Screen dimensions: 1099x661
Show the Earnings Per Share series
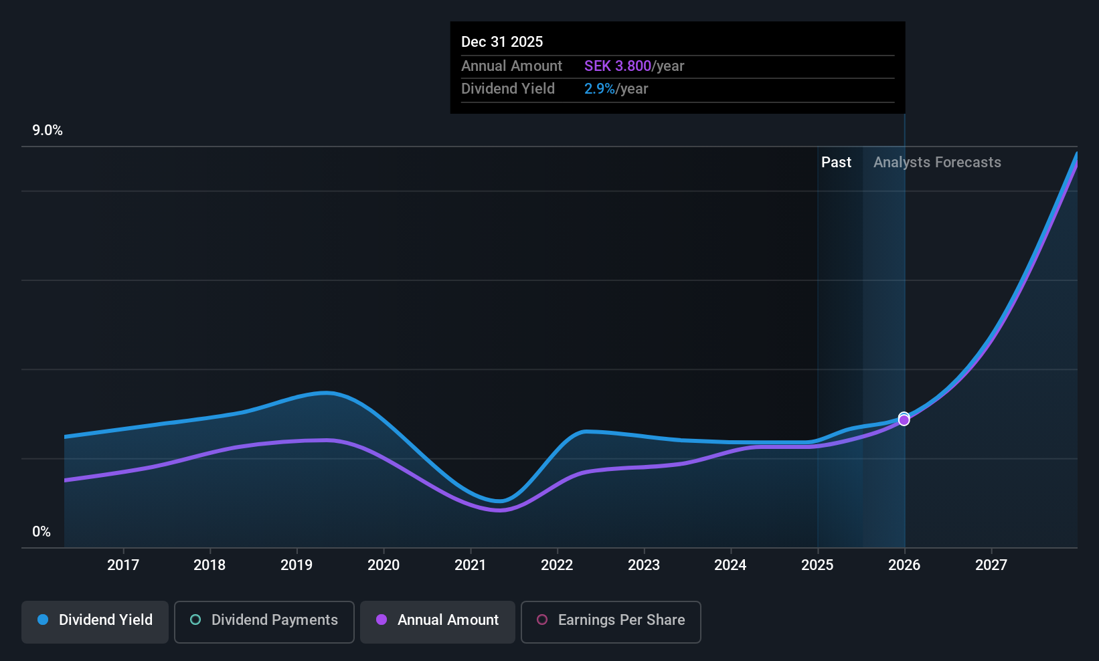click(x=610, y=622)
